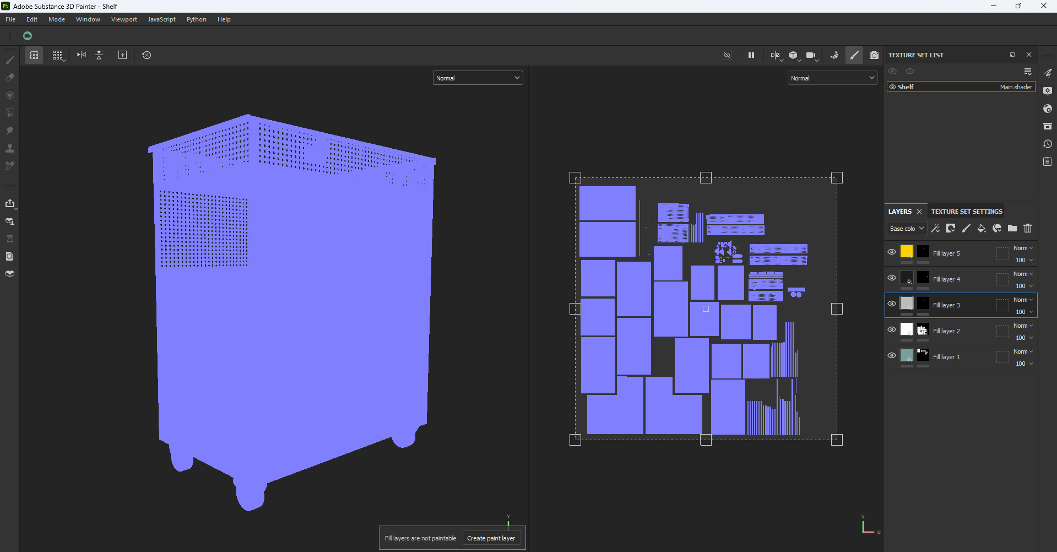Hide Fill layer 2 with eye icon
The height and width of the screenshot is (552, 1057).
(892, 329)
